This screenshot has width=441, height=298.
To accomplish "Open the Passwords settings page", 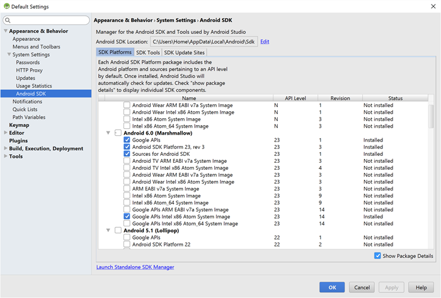I will click(28, 62).
